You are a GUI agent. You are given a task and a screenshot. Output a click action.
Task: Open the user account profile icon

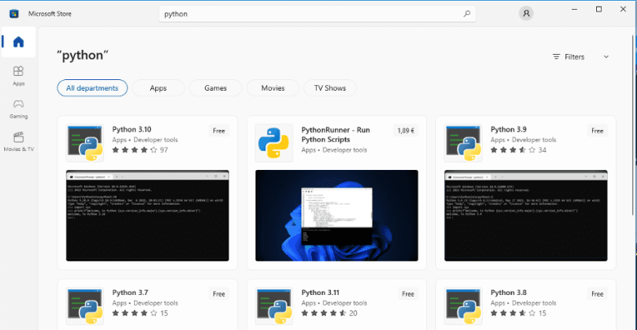point(526,13)
